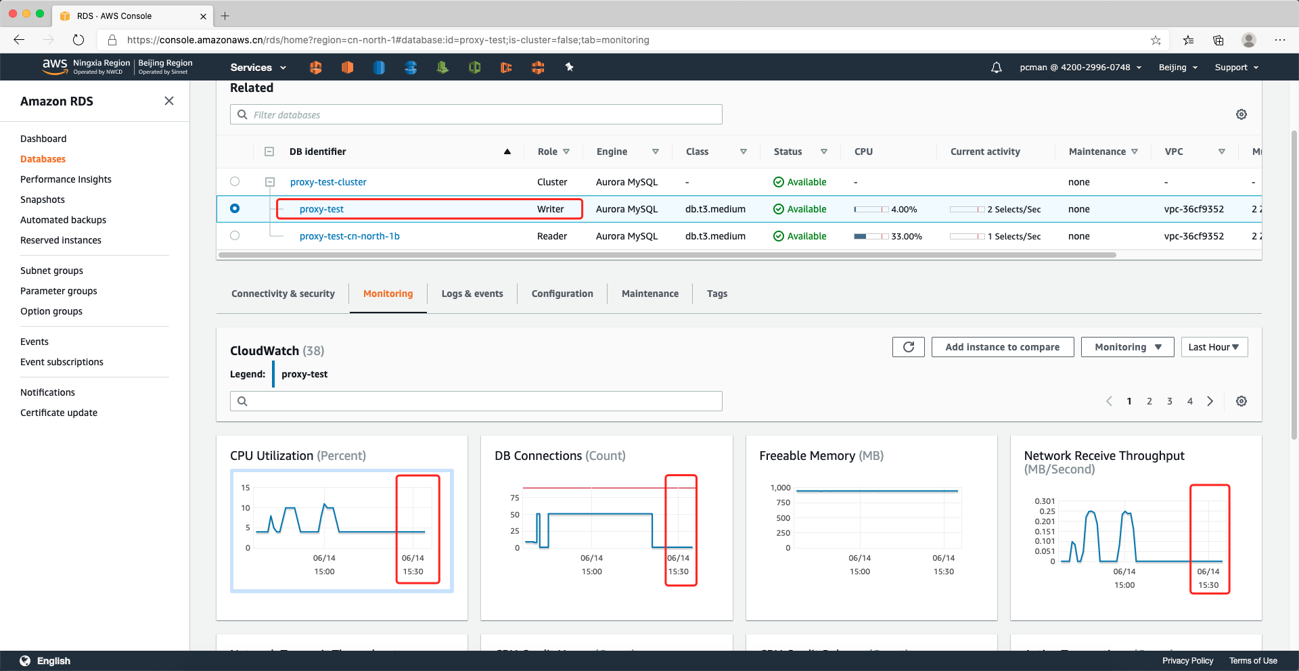The height and width of the screenshot is (671, 1299).
Task: Close the Amazon RDS sidebar panel
Action: 169,101
